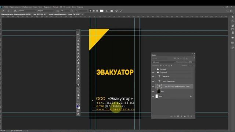Hide the ООО «Эвакуатор» text layer
Viewport: 235px width, 132px height.
click(153, 81)
